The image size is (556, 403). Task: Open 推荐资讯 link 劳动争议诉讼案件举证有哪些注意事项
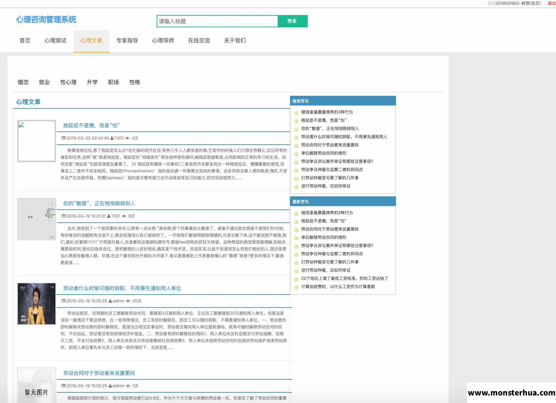(337, 161)
